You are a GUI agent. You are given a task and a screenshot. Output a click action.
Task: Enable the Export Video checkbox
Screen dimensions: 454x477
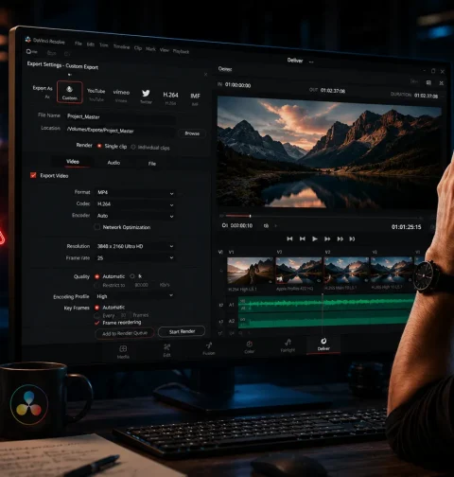[33, 175]
